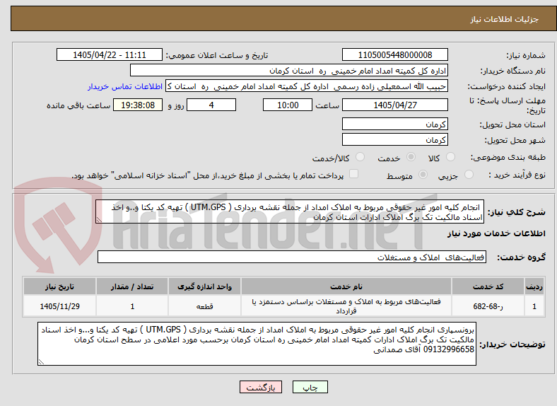
Task: Click the شهر محل تحویل field کرمان
Action: (x=395, y=140)
